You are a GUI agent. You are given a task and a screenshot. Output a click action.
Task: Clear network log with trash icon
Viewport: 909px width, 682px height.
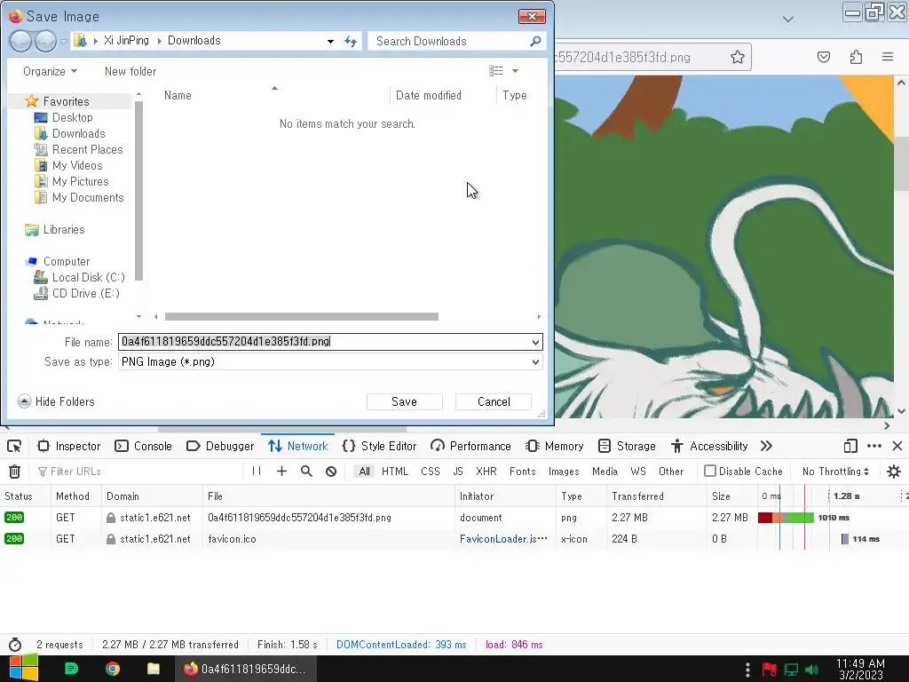click(x=14, y=472)
